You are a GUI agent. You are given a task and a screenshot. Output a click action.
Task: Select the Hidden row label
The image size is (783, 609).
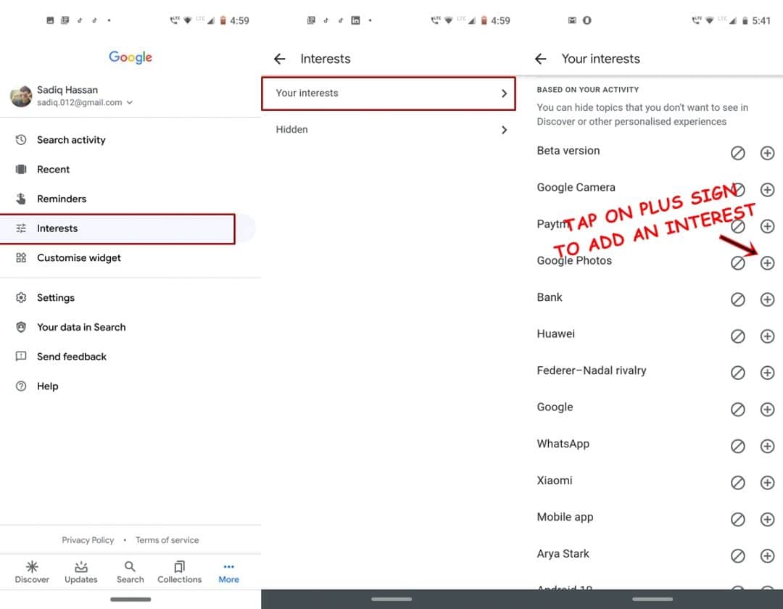[x=291, y=130]
